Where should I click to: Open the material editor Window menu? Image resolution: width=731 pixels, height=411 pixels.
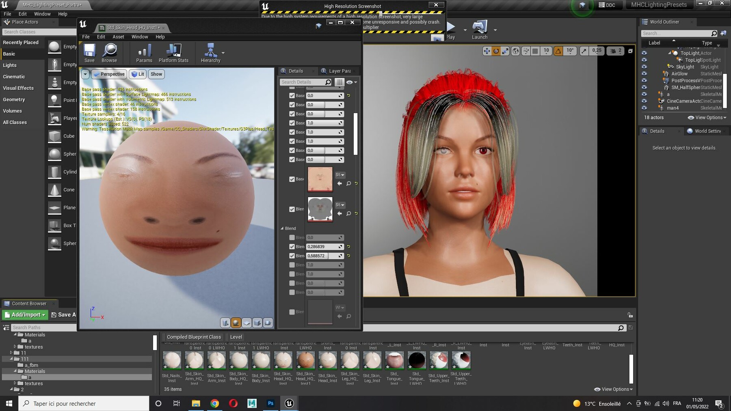coord(140,37)
